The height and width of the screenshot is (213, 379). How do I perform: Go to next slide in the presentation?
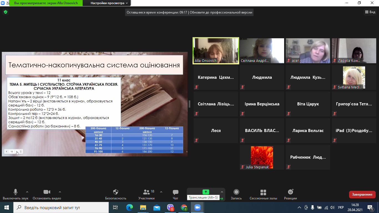[17, 152]
